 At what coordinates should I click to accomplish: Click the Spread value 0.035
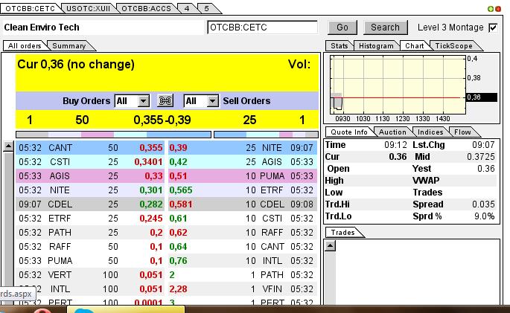tap(483, 204)
